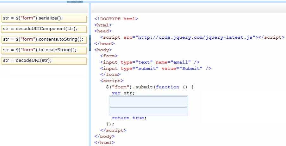Click the opening <head> tag
Screen dimensions: 286x146
coord(103,31)
